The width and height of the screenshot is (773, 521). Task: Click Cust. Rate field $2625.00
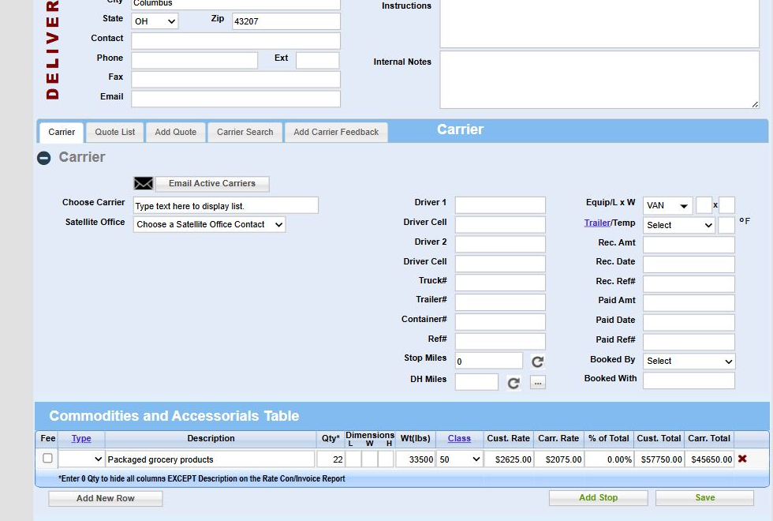click(509, 459)
